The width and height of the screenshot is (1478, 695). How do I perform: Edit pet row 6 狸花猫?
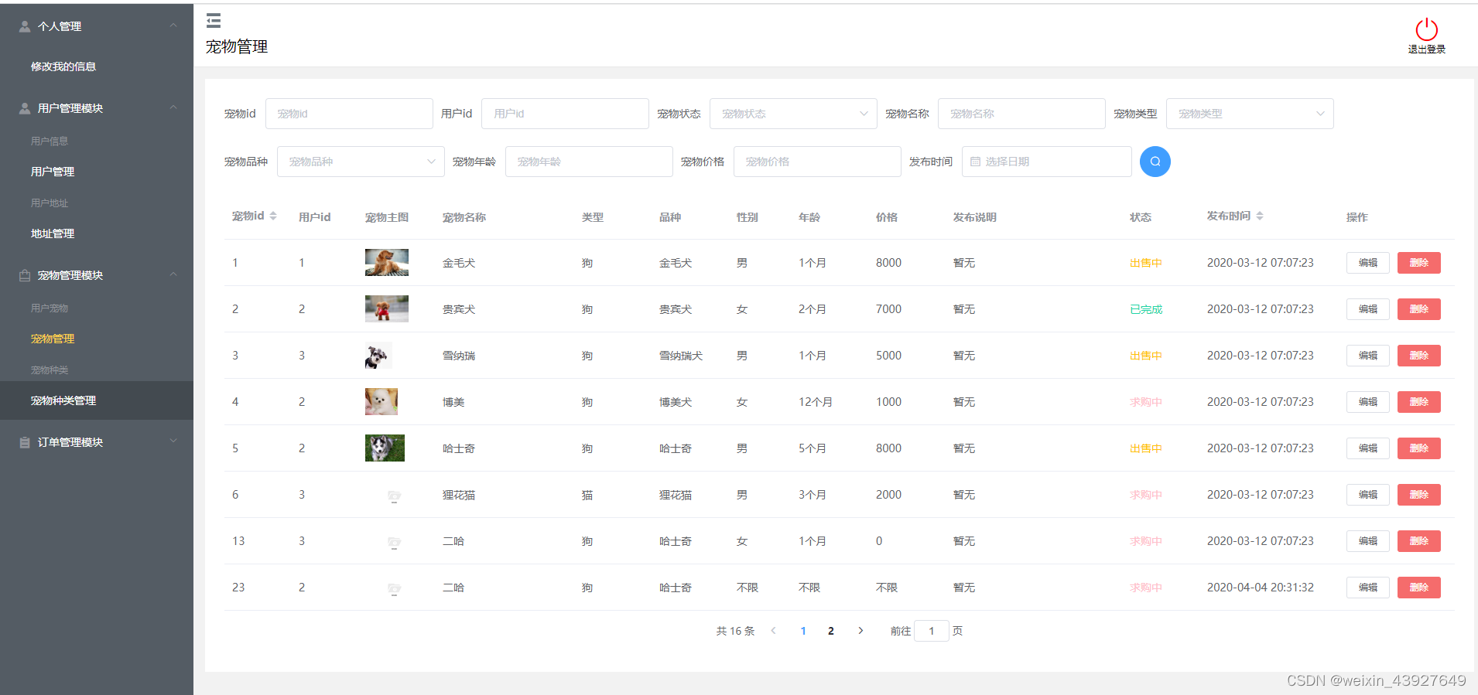(x=1367, y=495)
